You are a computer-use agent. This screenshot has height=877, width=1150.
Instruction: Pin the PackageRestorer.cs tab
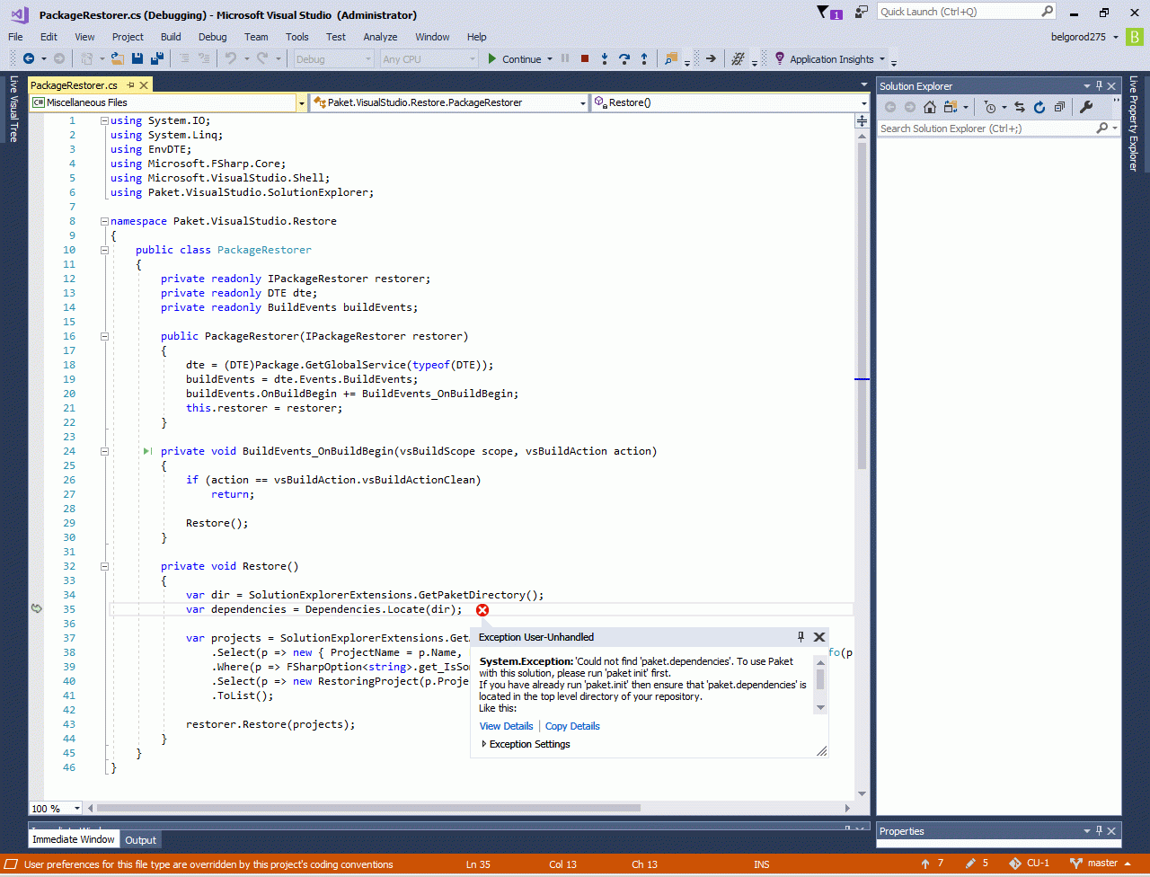click(x=130, y=85)
